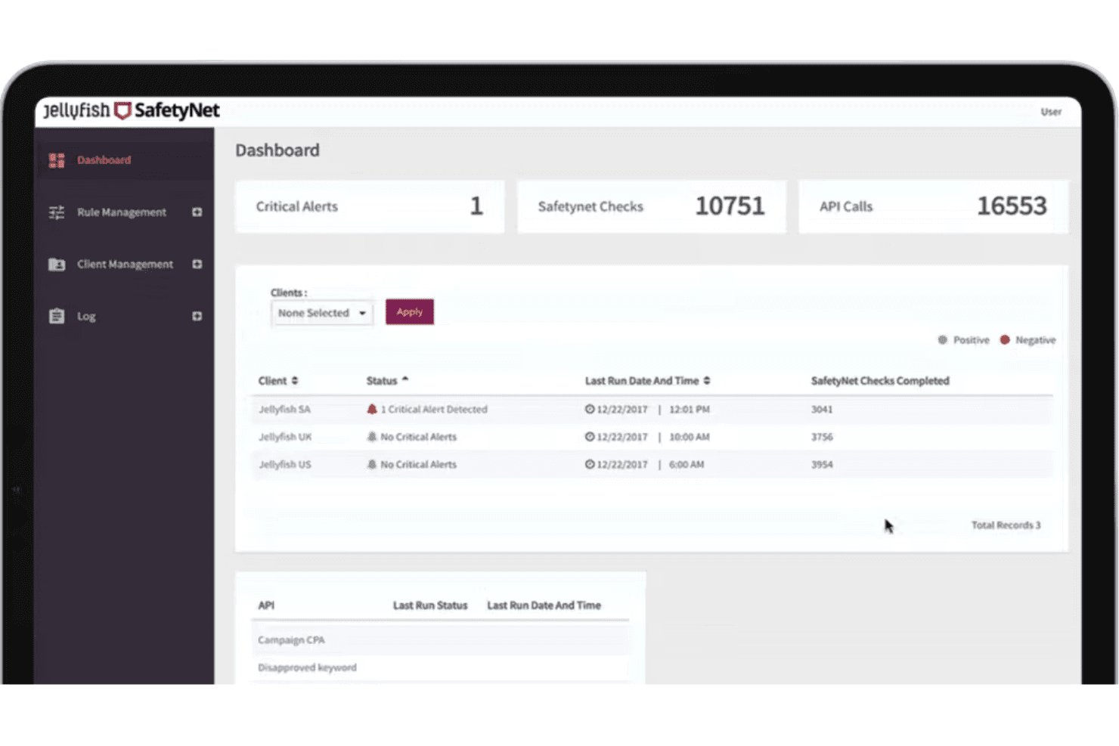Click the Total Records 3 text
This screenshot has height=746, width=1119.
pyautogui.click(x=1006, y=525)
